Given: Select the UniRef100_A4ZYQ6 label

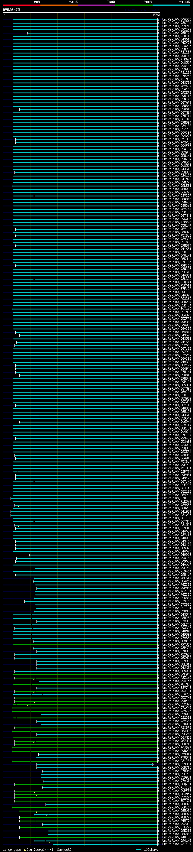Looking at the screenshot, I should 177,43.
